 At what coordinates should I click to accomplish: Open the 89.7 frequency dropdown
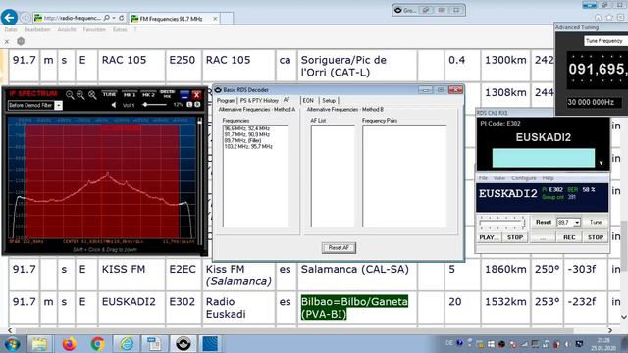pos(577,223)
